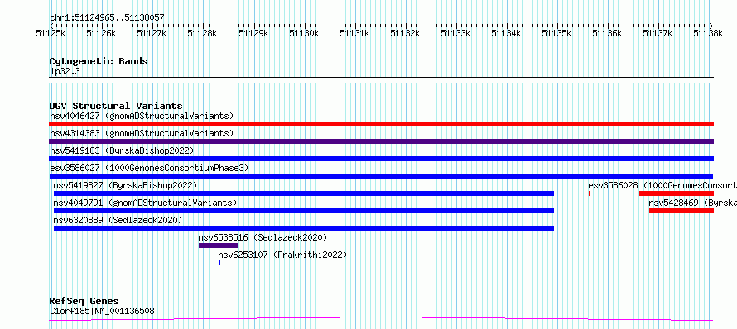Screen dimensions: 737x329
Task: Click the 51136k ruler label
Action: (x=607, y=33)
